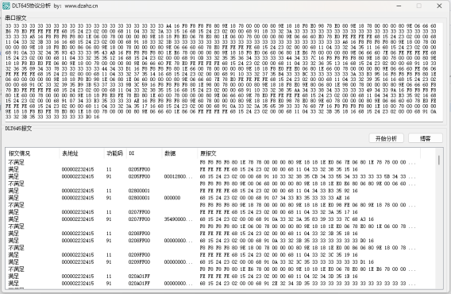Select the first 不满足 row in the list
The height and width of the screenshot is (294, 451).
point(222,162)
